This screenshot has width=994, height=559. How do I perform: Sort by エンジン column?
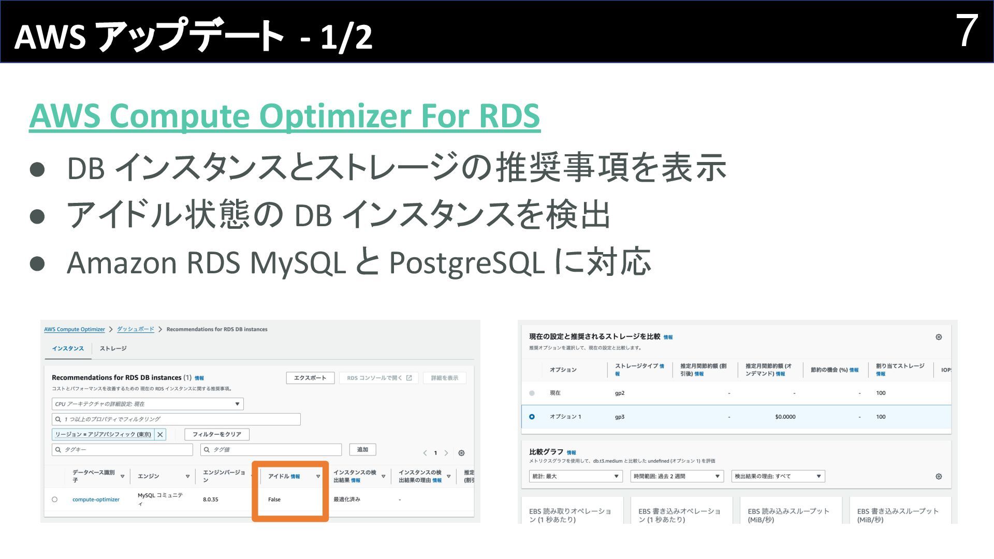click(187, 476)
